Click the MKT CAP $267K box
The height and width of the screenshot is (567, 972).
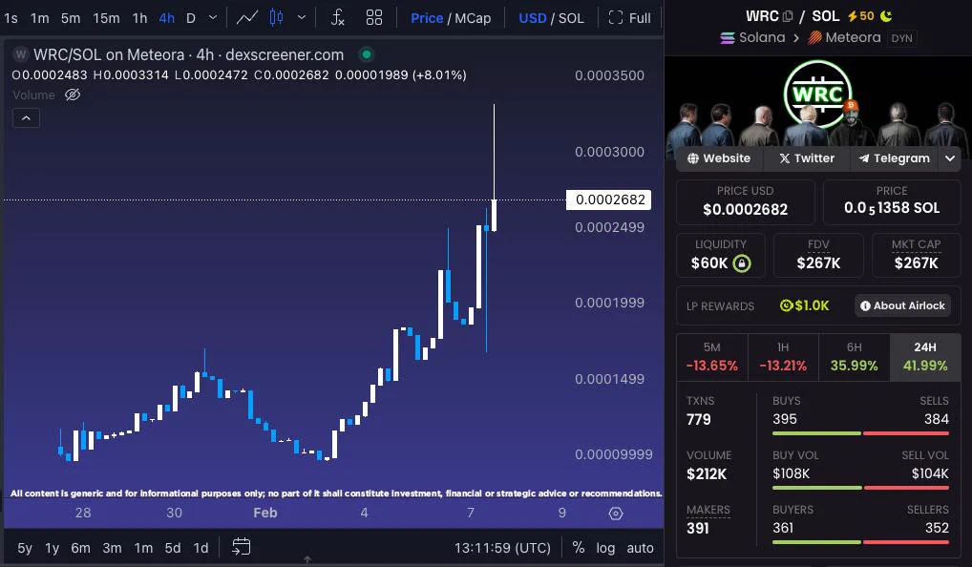coord(917,255)
